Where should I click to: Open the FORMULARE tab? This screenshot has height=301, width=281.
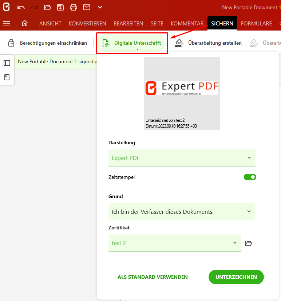[256, 23]
